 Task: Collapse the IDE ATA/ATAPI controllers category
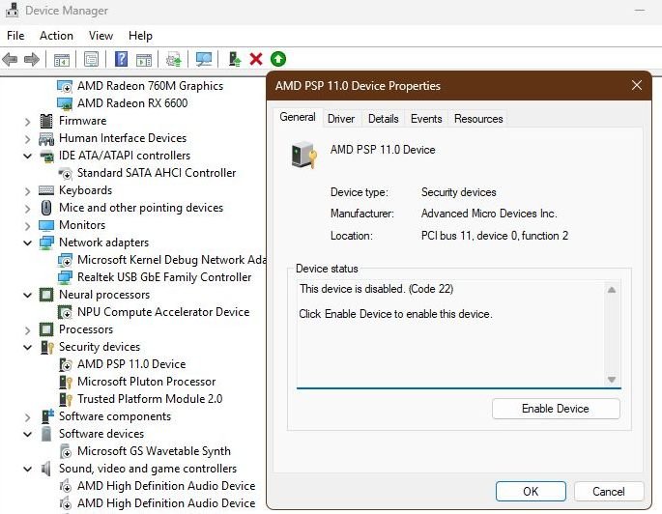27,157
